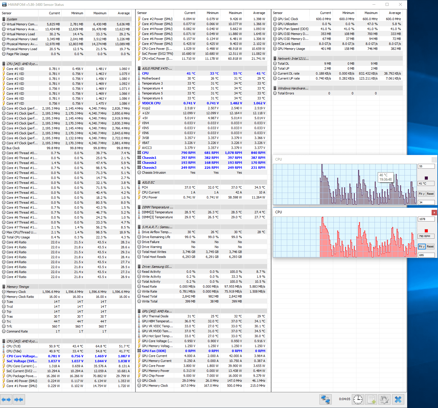This screenshot has height=408, width=438.
Task: Click the graph maximum field showing 1078
Action: (426, 219)
